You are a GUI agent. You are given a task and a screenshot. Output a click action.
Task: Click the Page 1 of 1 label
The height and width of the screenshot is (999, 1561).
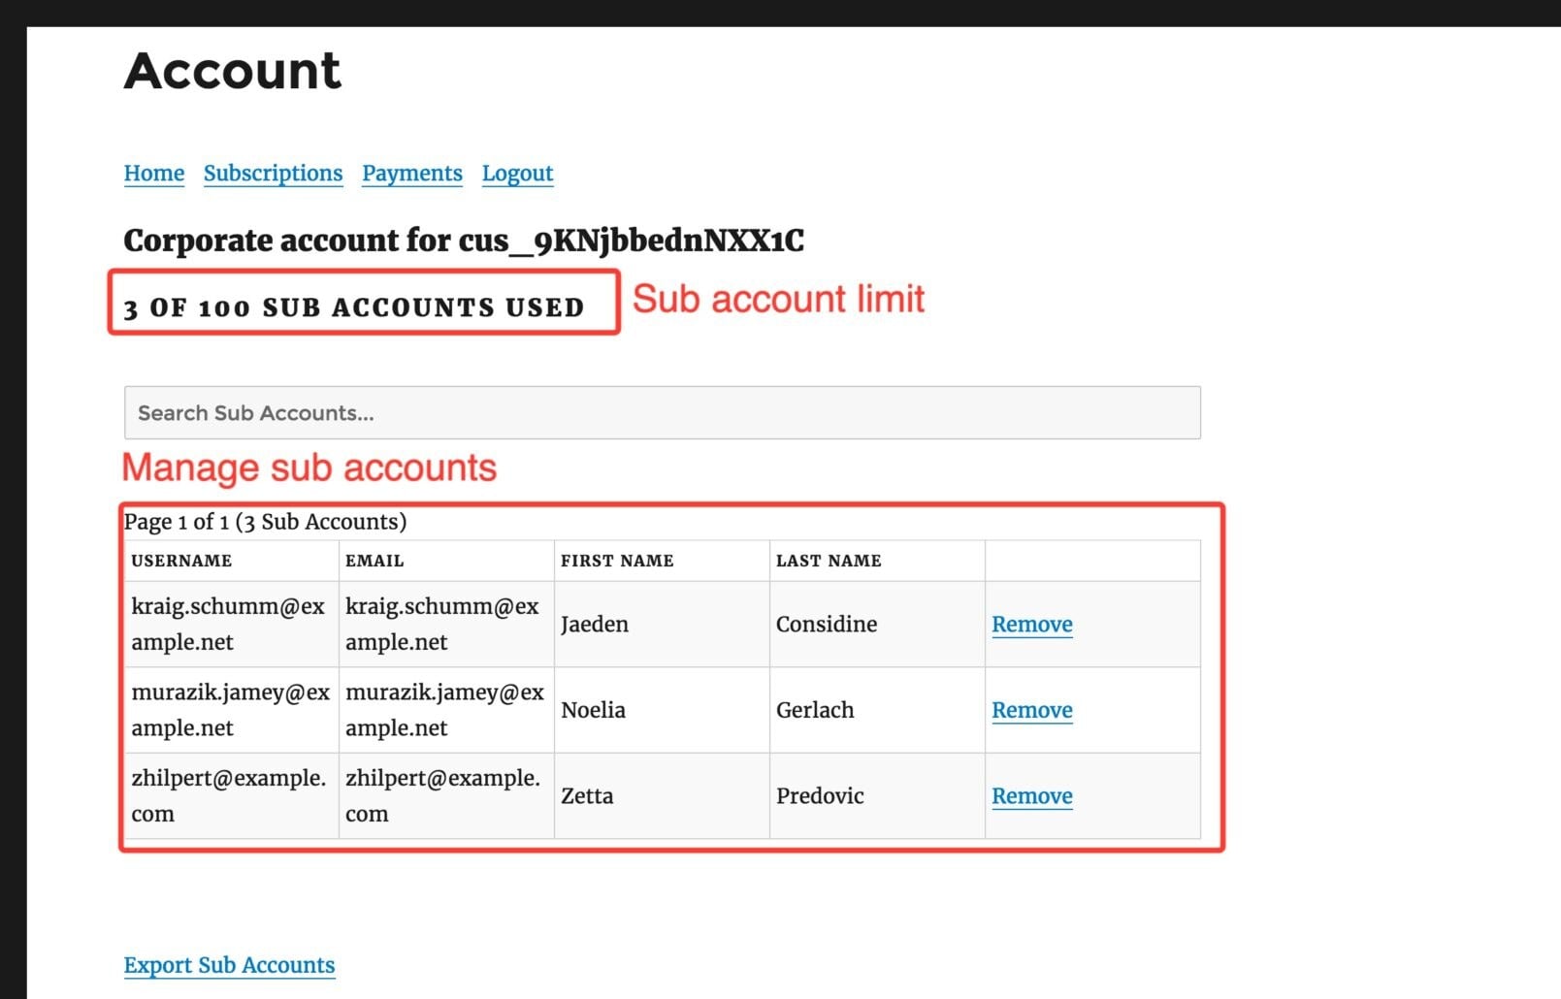tap(265, 521)
